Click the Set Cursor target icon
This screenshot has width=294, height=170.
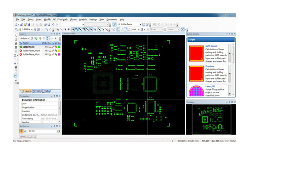coord(22,131)
